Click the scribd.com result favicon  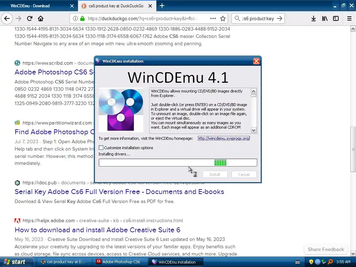[17, 63]
